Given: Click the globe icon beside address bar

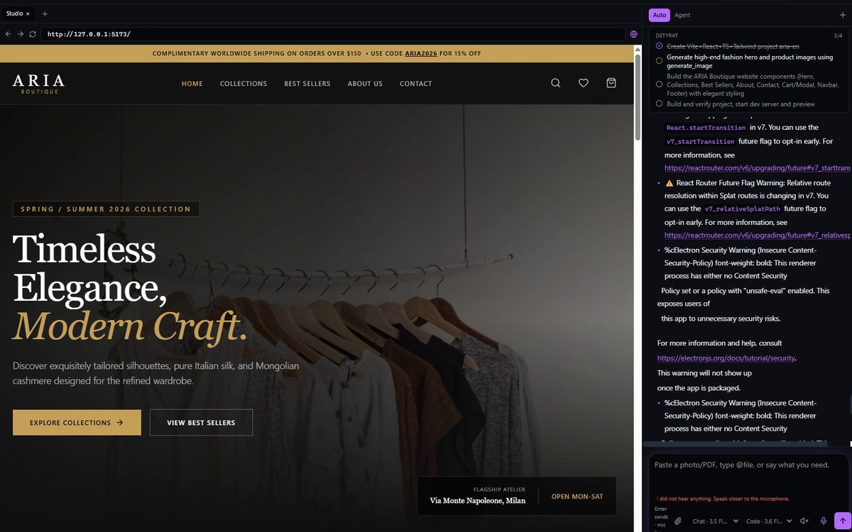Looking at the screenshot, I should tap(634, 34).
